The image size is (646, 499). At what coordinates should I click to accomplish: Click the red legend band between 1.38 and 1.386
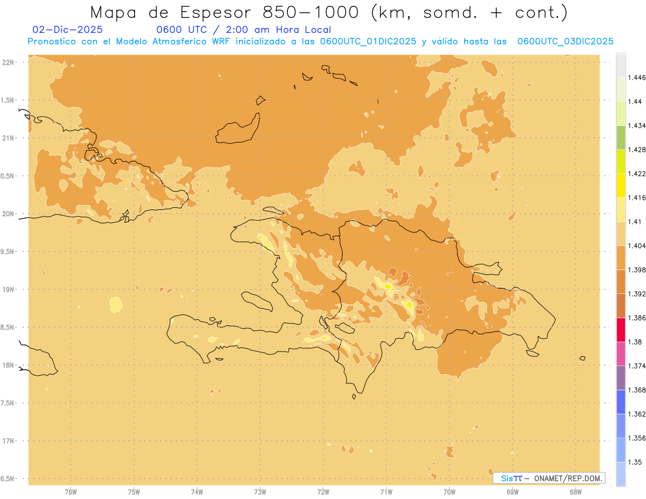coord(621,330)
